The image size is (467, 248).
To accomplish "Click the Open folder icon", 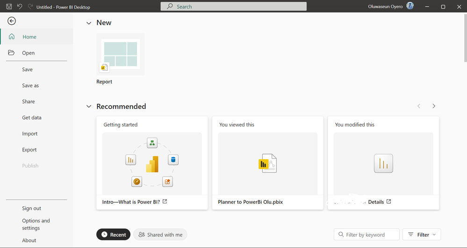I will (x=11, y=52).
